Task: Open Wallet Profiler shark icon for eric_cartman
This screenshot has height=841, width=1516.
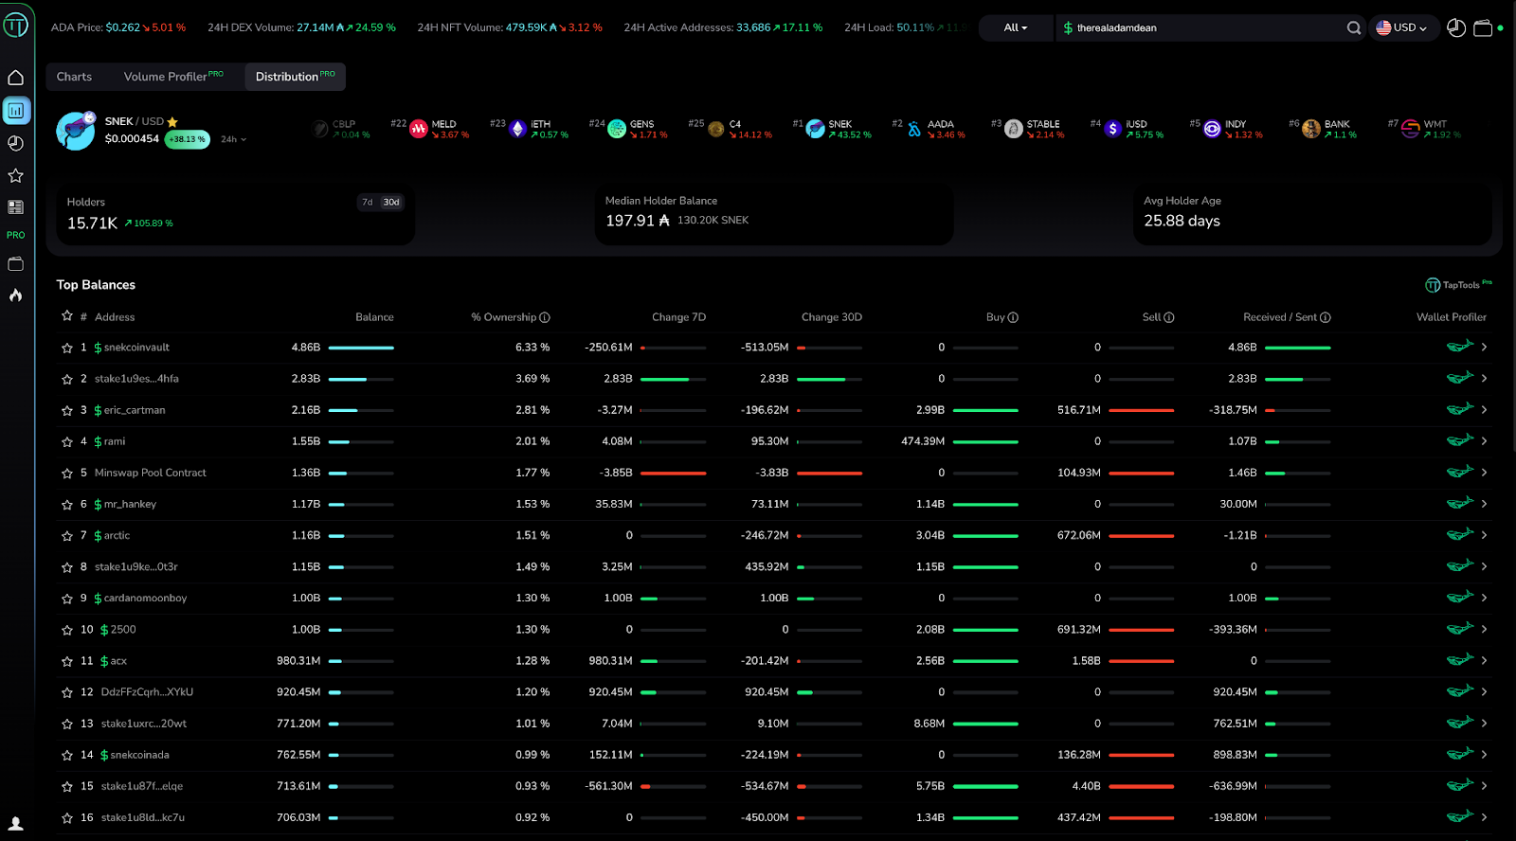Action: tap(1460, 409)
